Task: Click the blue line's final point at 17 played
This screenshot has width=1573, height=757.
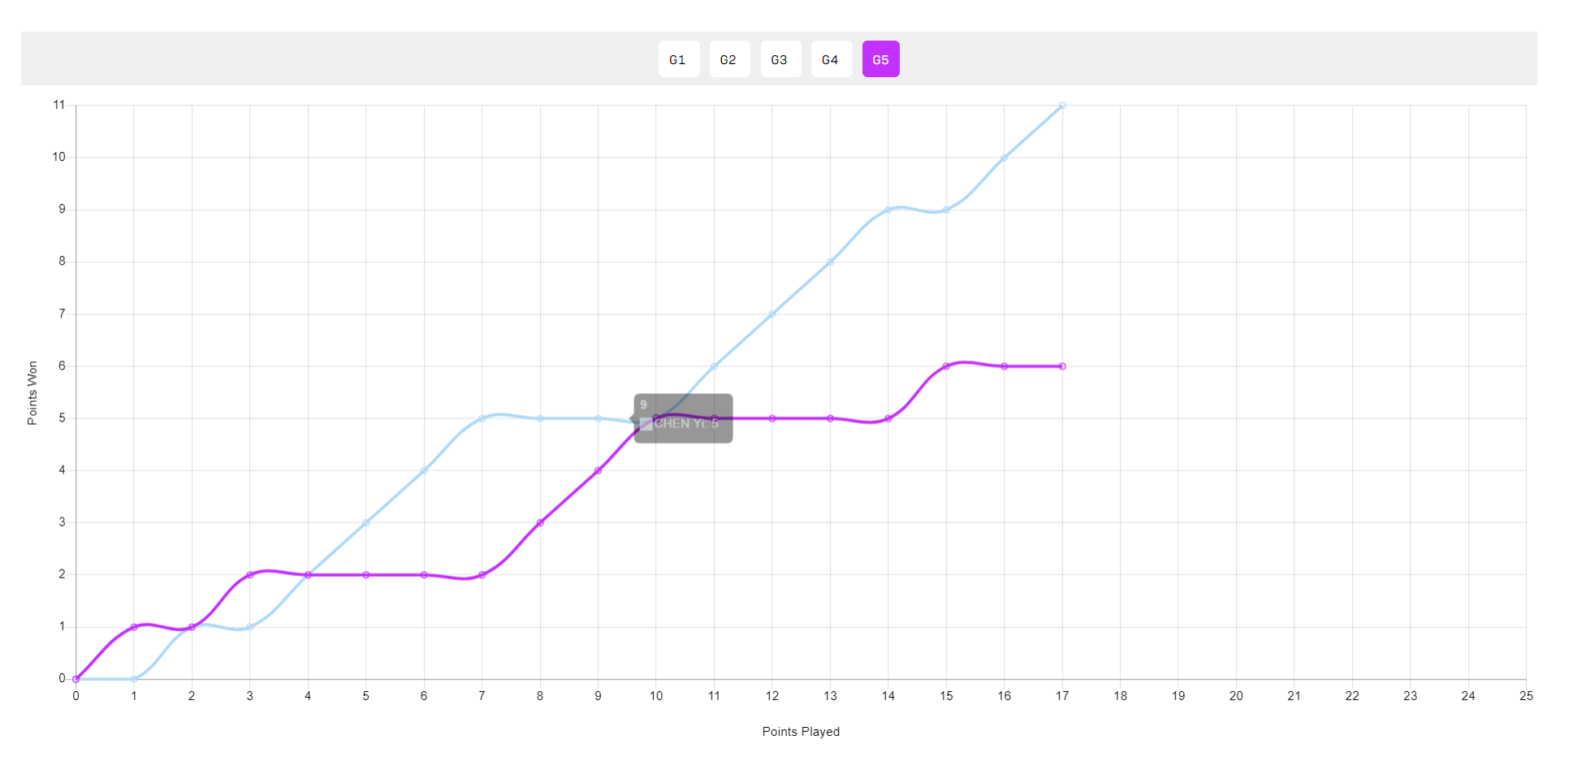Action: pyautogui.click(x=1062, y=106)
